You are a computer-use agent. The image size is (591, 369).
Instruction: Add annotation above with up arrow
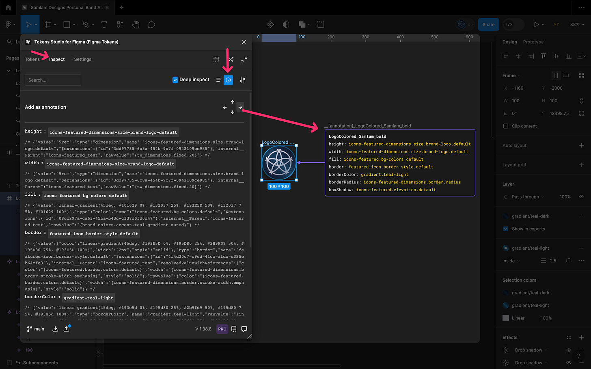[x=233, y=102]
